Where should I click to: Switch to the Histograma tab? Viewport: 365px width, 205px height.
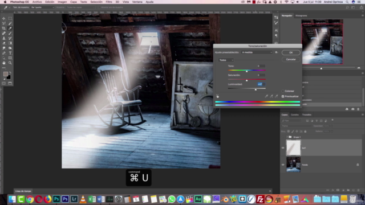tap(301, 15)
